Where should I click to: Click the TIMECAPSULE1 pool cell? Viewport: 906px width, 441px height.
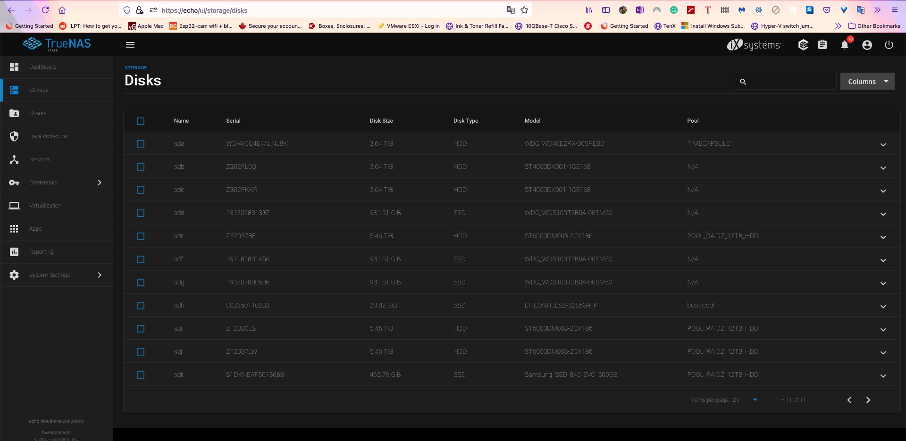pyautogui.click(x=710, y=143)
